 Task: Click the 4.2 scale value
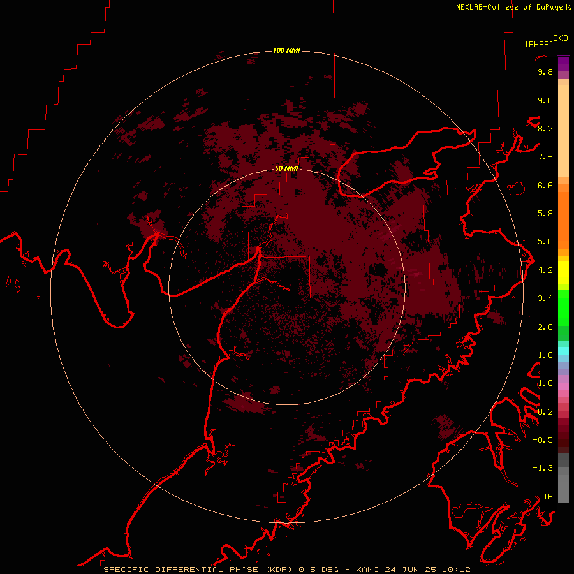tap(545, 270)
